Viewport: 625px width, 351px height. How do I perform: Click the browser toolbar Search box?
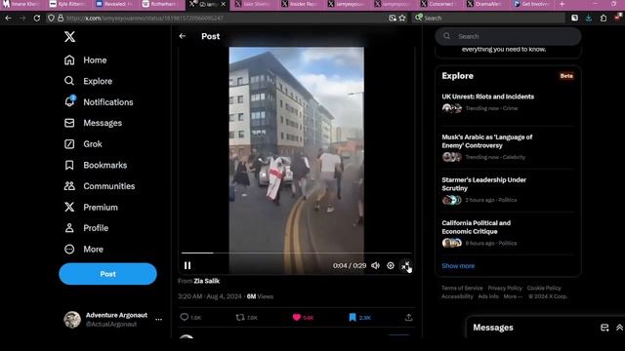point(489,18)
